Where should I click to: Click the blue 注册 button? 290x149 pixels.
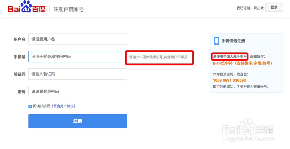tap(78, 121)
